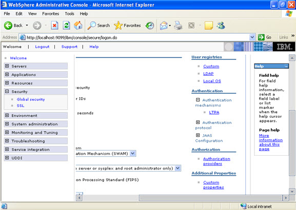Screen dimensions: 296x210
Task: Click the vertical scrollbar down arrow
Action: pyautogui.click(x=292, y=192)
